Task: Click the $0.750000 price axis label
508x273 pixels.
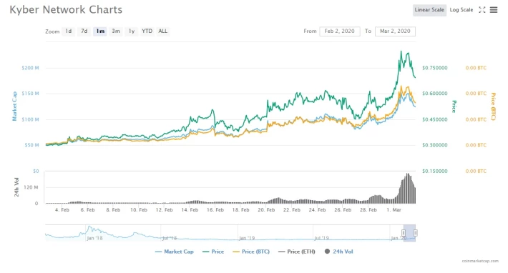Action: click(435, 68)
